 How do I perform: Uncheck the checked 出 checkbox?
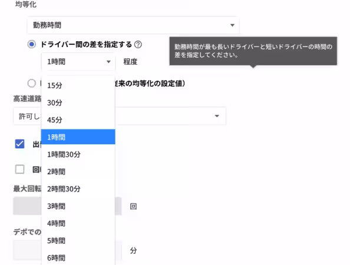(19, 144)
